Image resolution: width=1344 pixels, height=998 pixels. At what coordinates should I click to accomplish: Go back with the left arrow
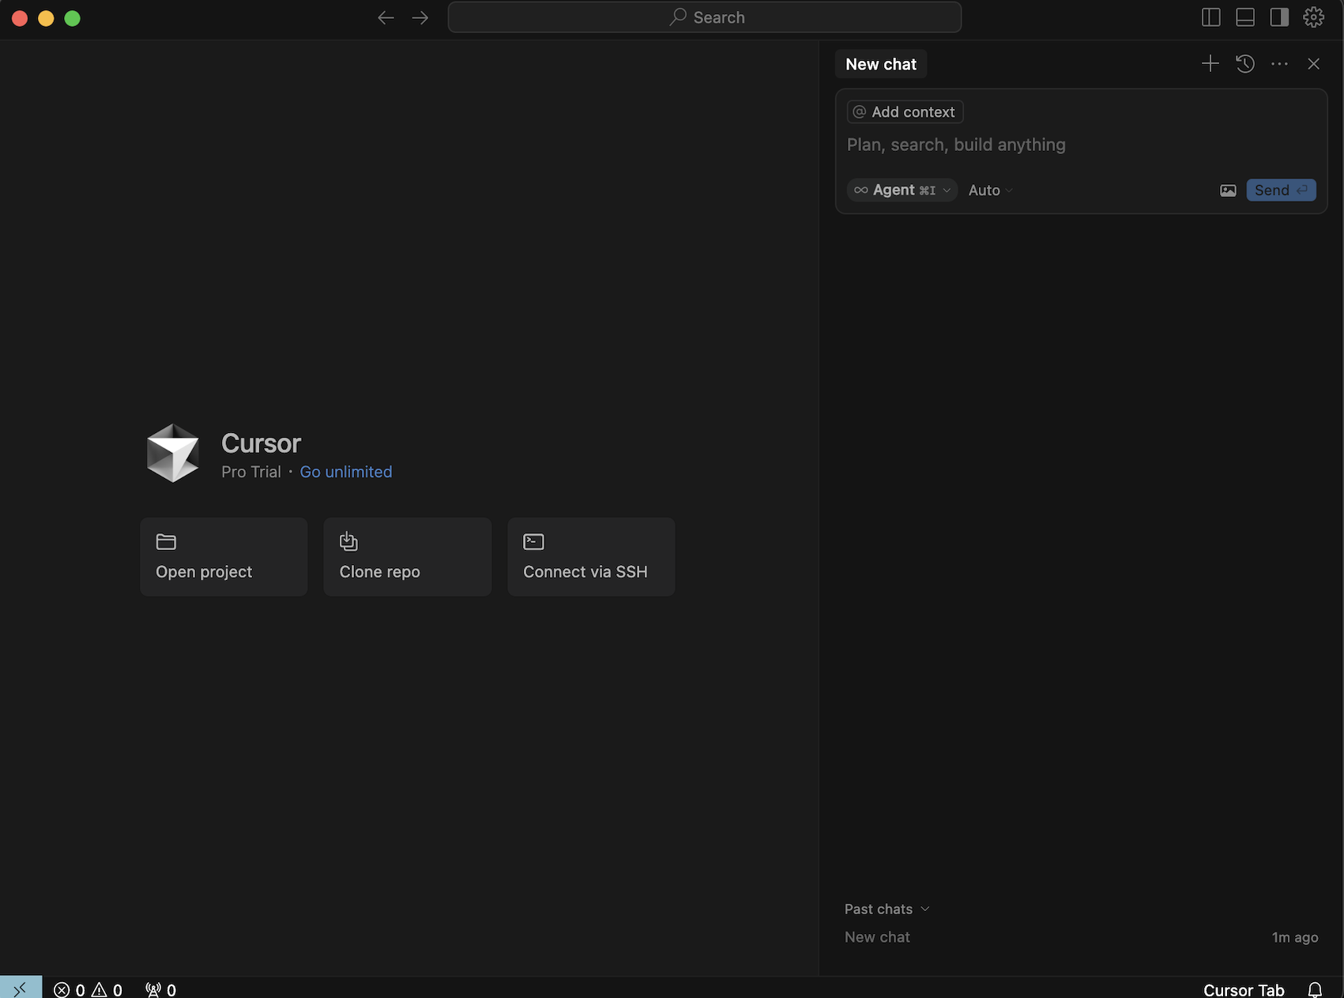point(386,17)
